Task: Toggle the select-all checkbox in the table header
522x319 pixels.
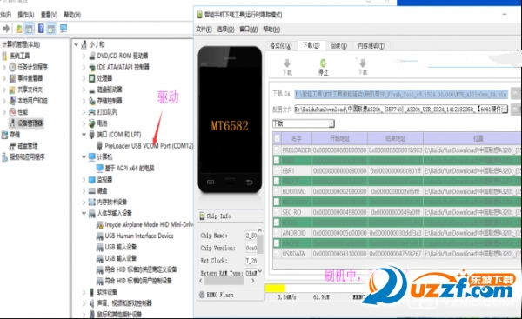Action: pyautogui.click(x=277, y=137)
